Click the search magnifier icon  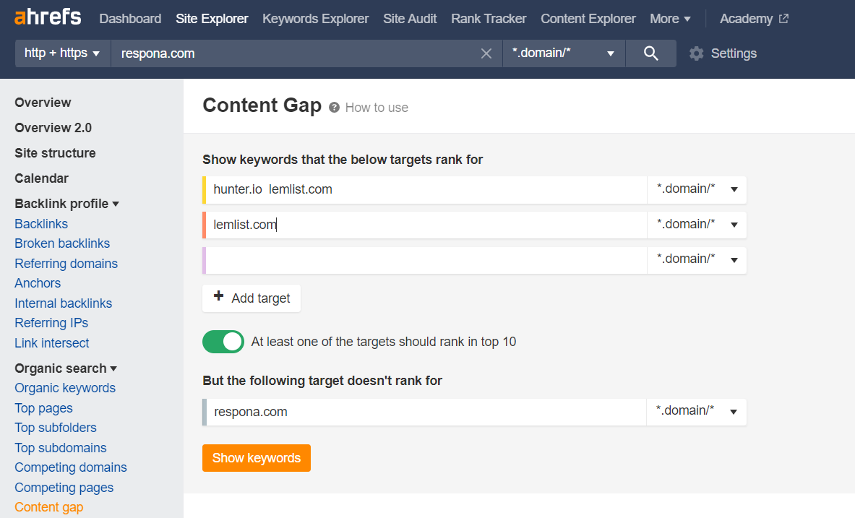tap(651, 53)
